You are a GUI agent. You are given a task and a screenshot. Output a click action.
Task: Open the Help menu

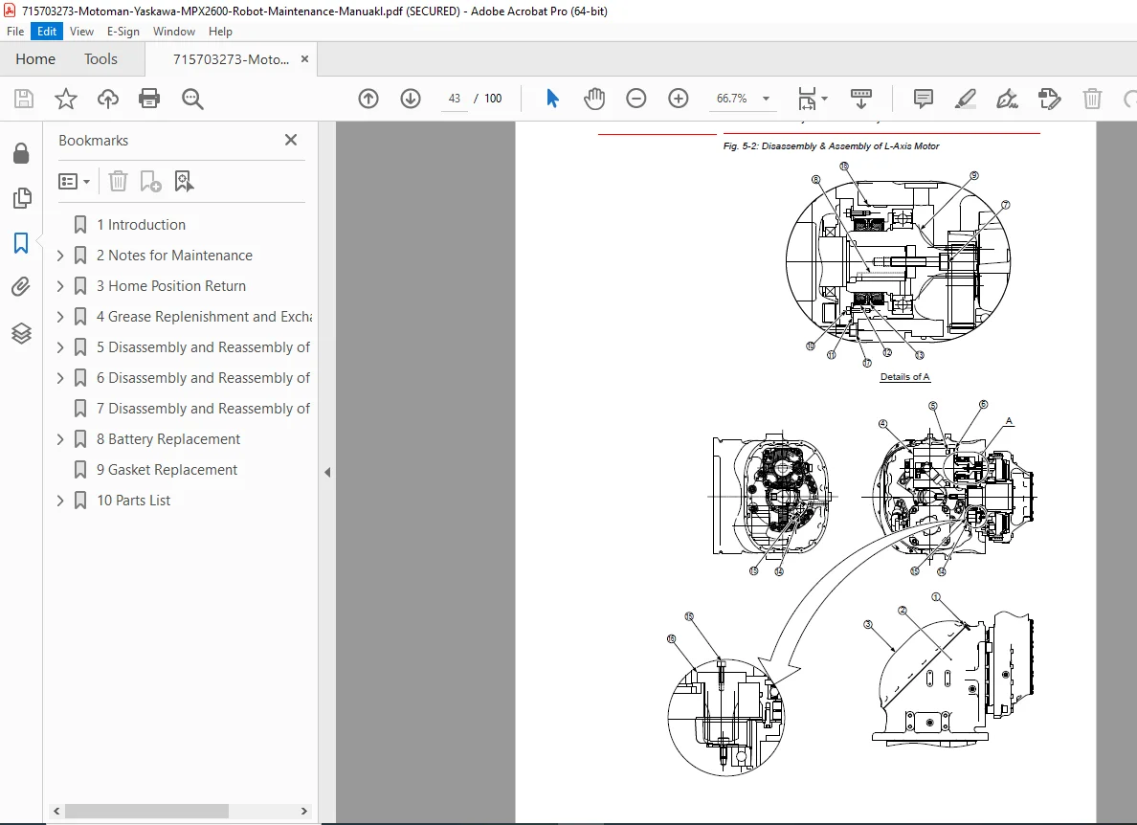point(220,32)
